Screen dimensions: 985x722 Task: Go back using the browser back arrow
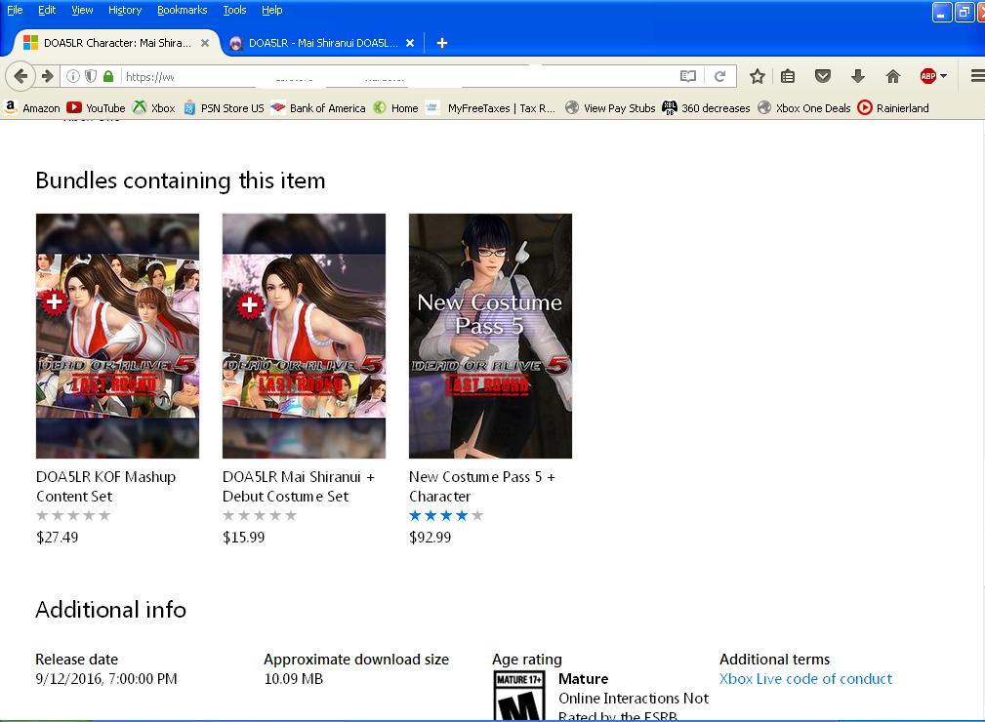click(x=21, y=77)
